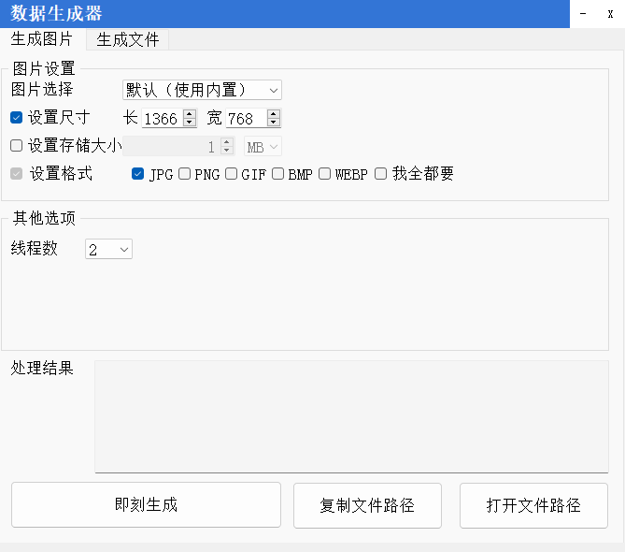Screen dimensions: 625x552
Task: Decrease the 长 value with the down arrow
Action: click(x=190, y=123)
